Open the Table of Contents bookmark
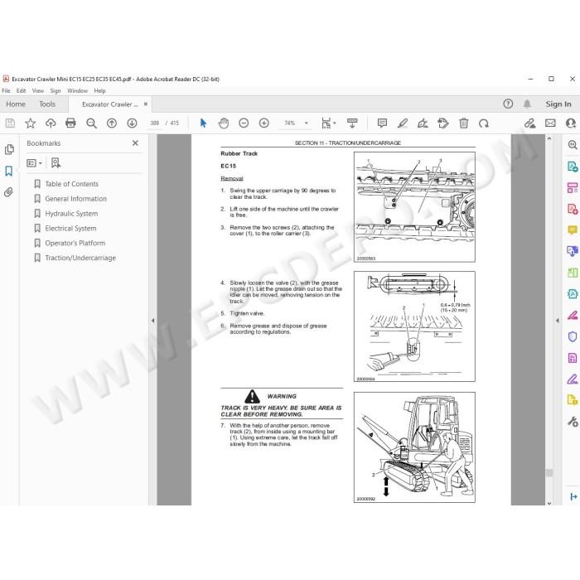 [72, 184]
